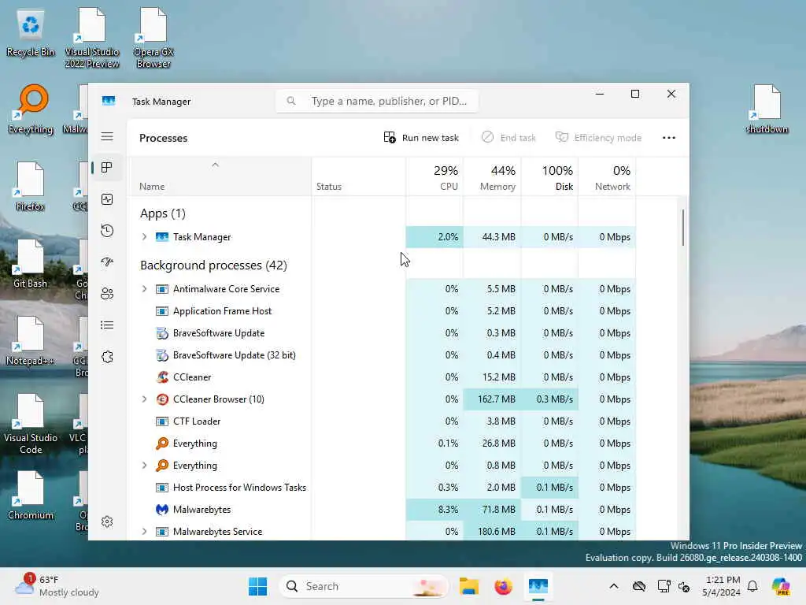
Task: Expand the Antimalware Core Service row
Action: (145, 288)
